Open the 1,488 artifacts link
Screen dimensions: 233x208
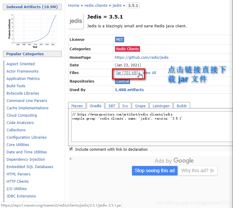click(129, 90)
